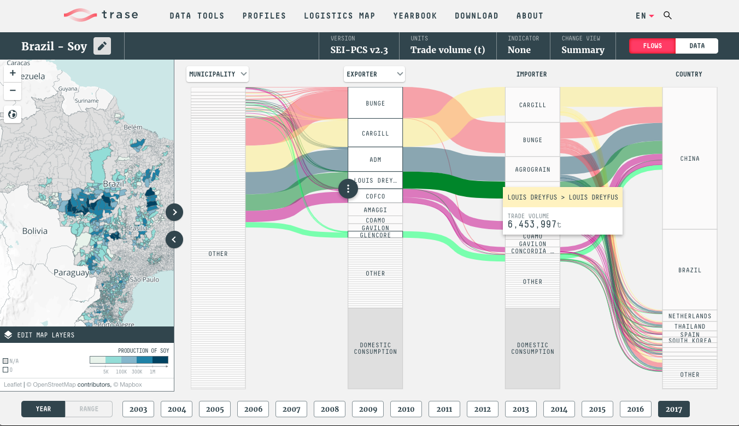
Task: Select year 2005
Action: point(215,409)
